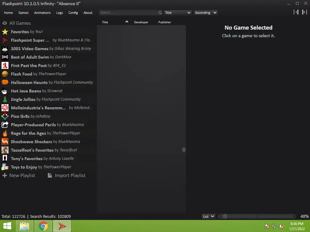
Task: Click the 48% zoom value
Action: tap(305, 216)
